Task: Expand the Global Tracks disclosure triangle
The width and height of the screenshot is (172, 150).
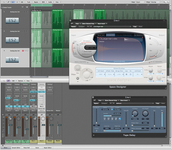Action: coord(2,7)
